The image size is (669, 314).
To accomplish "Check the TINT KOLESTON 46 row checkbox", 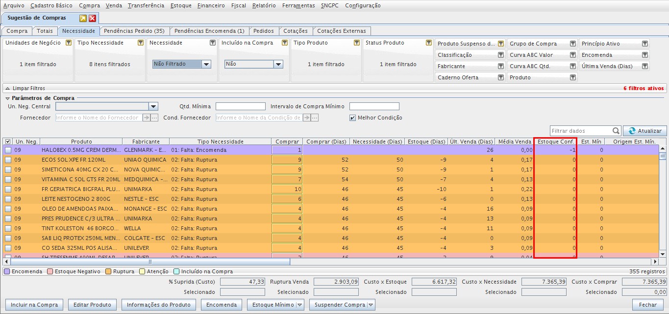I will pyautogui.click(x=8, y=228).
